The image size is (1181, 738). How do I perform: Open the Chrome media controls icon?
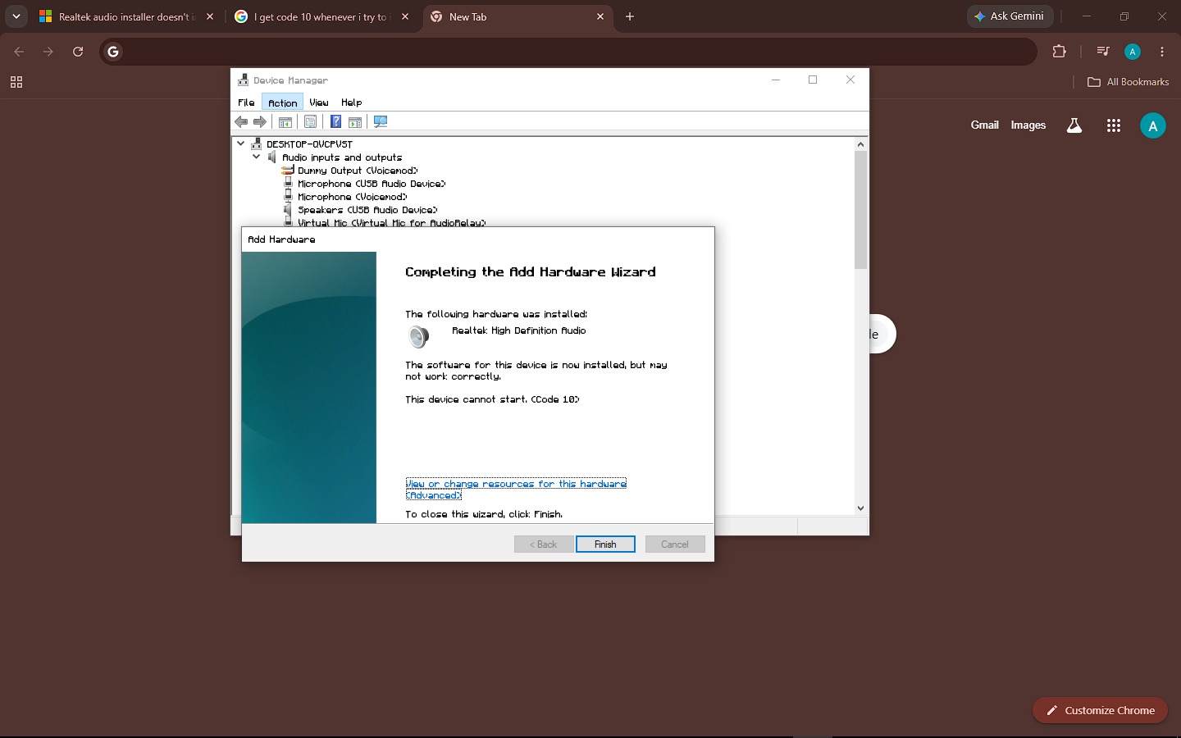1103,52
